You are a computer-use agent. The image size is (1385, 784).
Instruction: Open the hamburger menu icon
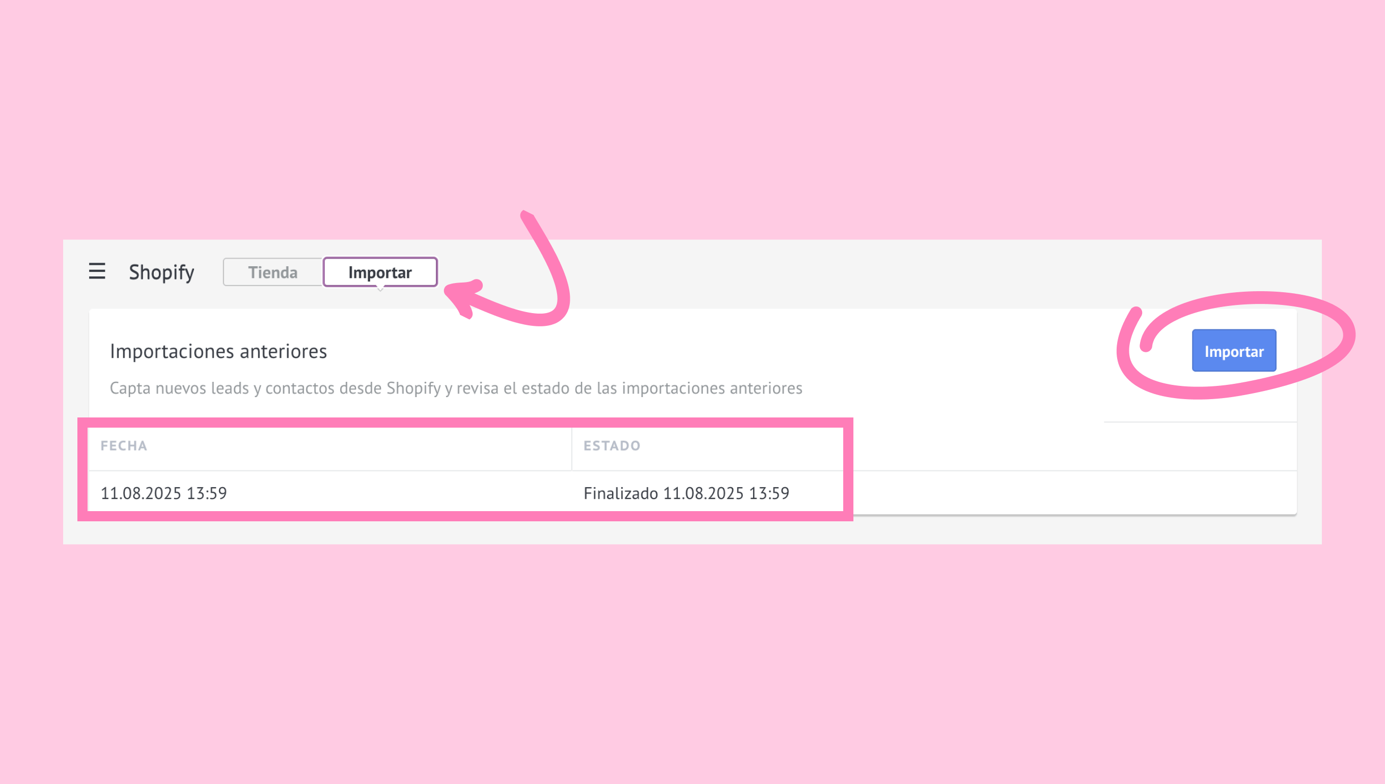coord(97,271)
